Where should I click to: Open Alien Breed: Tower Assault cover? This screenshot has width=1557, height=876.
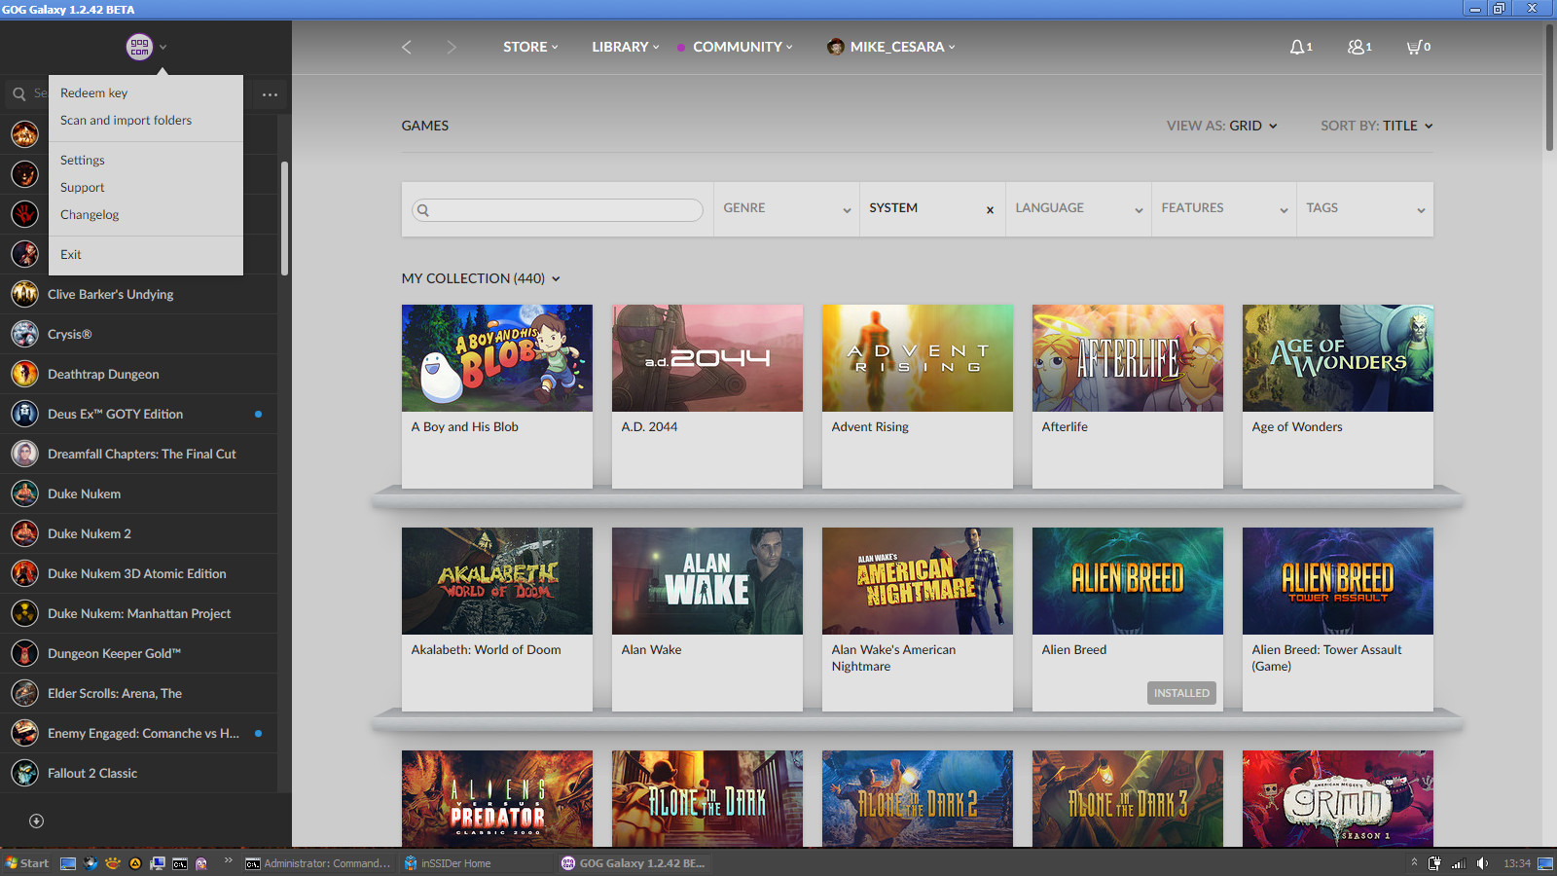pos(1338,581)
